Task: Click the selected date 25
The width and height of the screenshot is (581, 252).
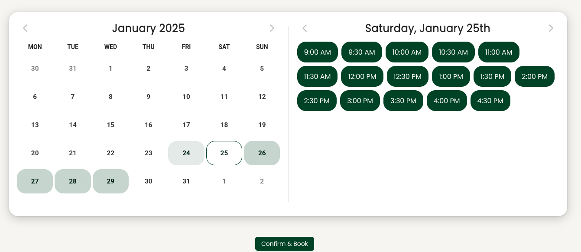Action: click(x=224, y=153)
